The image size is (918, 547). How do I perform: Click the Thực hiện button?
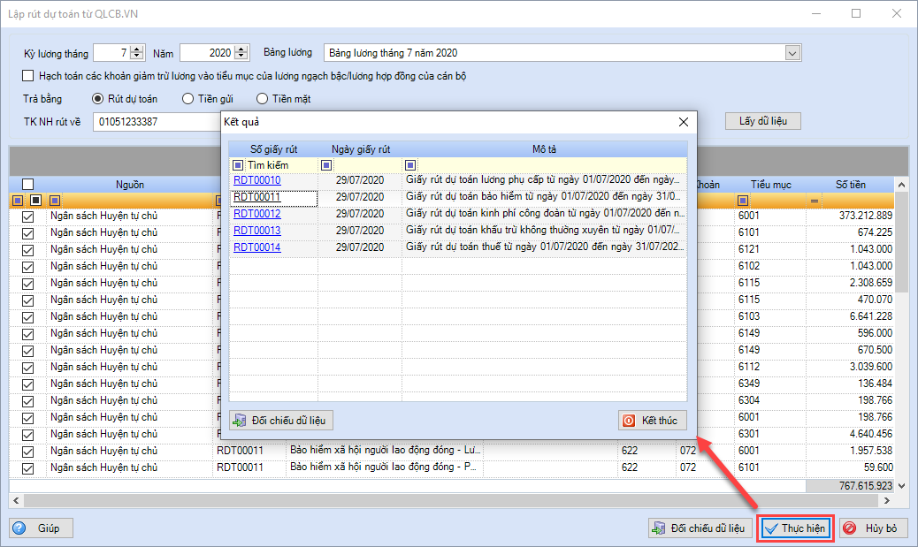click(x=796, y=528)
